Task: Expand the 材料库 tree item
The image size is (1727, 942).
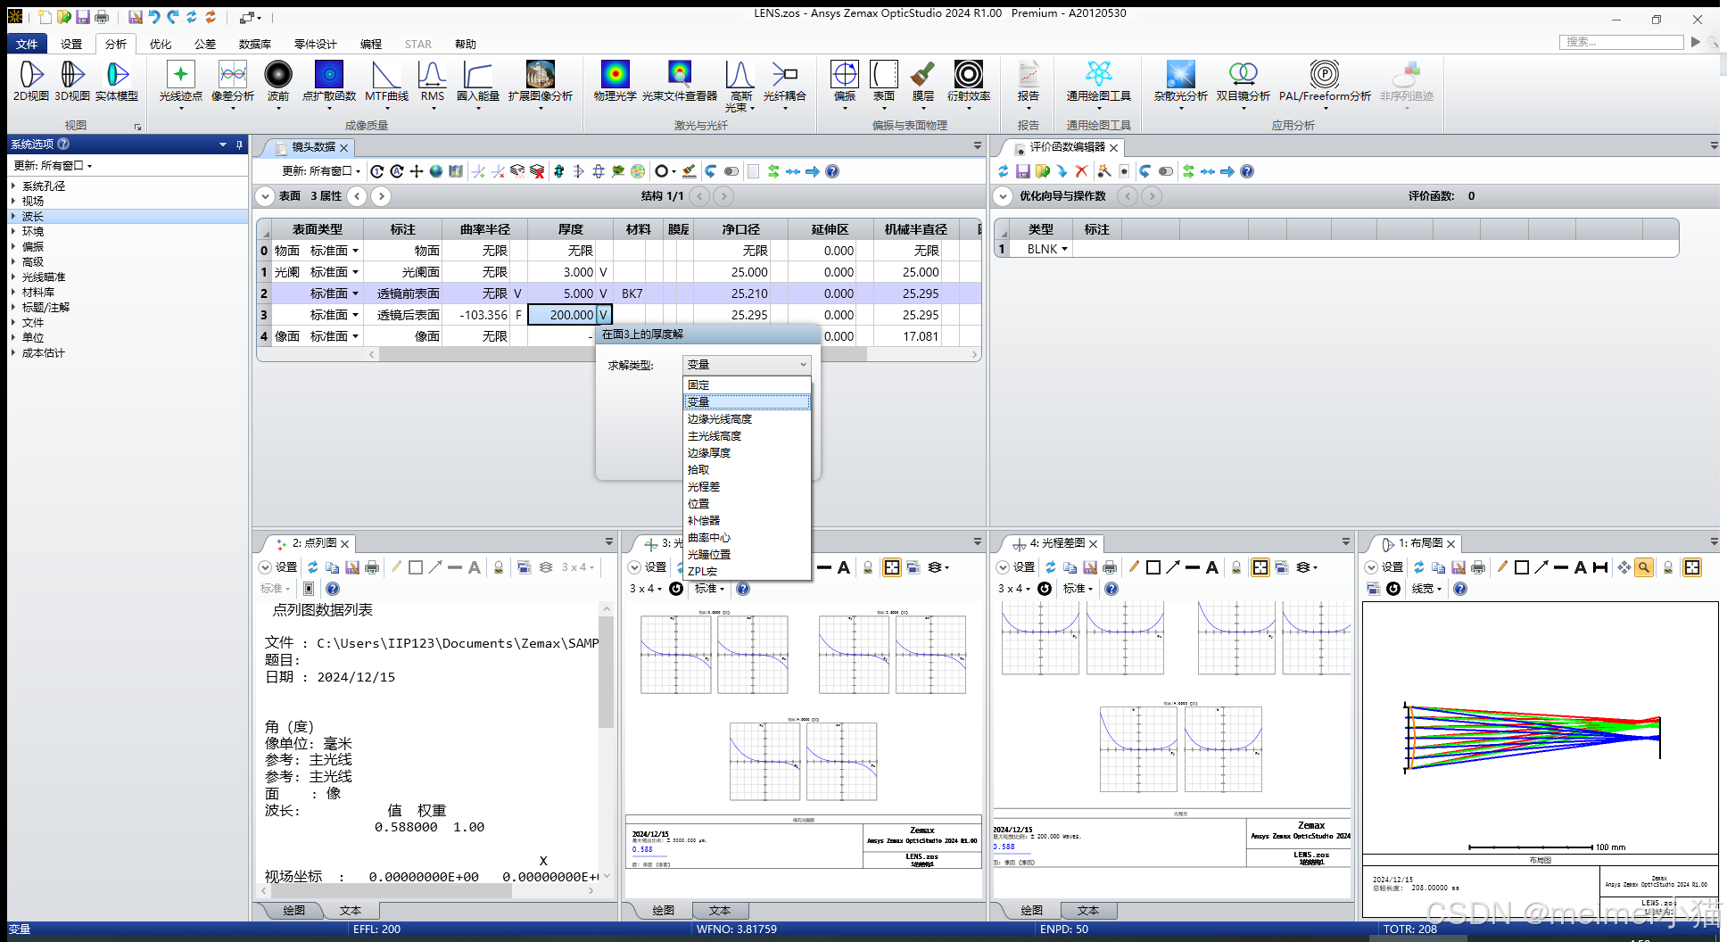Action: point(13,293)
